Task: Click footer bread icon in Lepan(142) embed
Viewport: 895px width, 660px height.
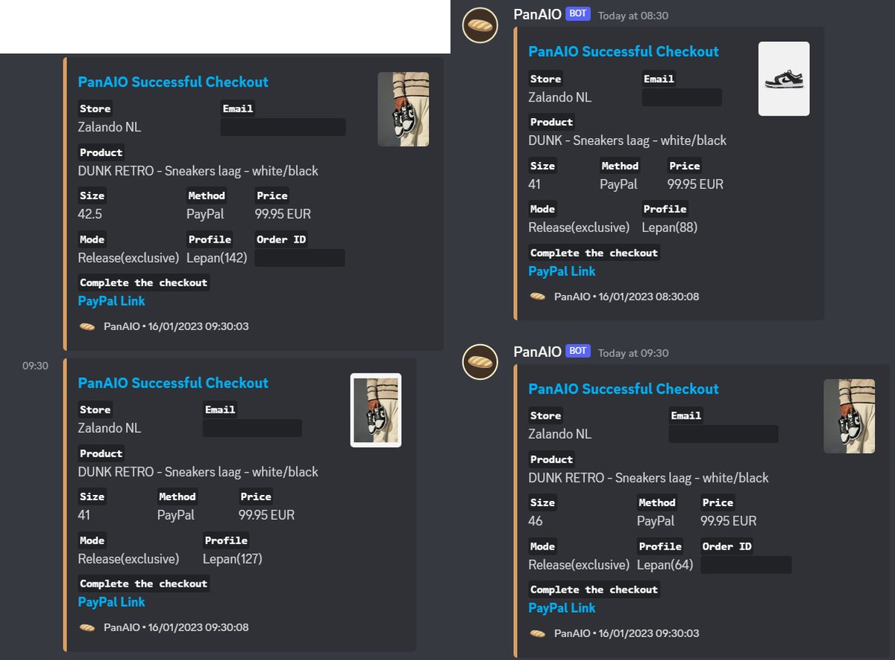Action: (x=87, y=326)
